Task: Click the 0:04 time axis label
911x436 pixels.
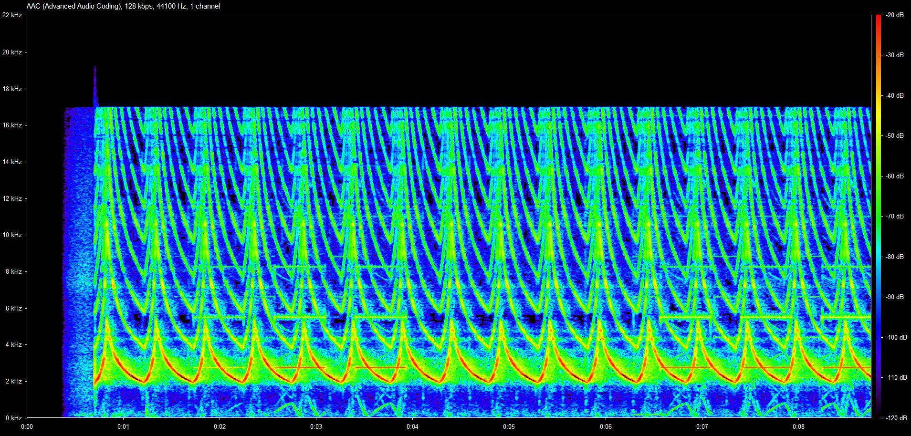Action: pos(412,426)
